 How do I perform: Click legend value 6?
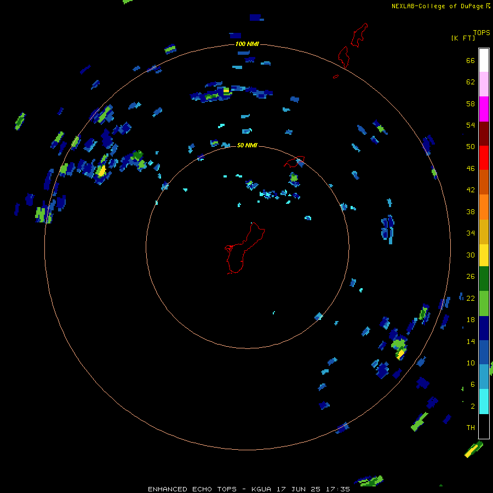point(472,385)
